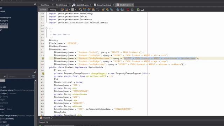The height and width of the screenshot is (126, 224).
Task: Click the "@ManyToOne" annotation
Action: coord(60,112)
